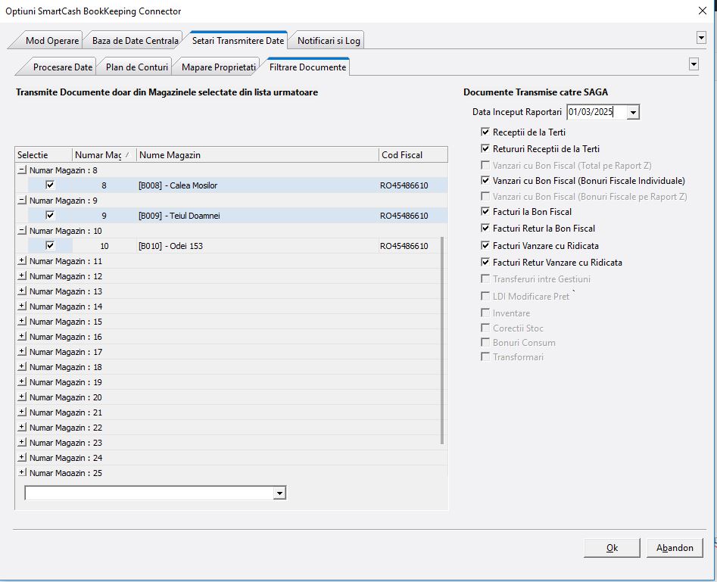Deselect store 9 Teiul Doamnei checkbox
This screenshot has height=582, width=717.
click(50, 216)
